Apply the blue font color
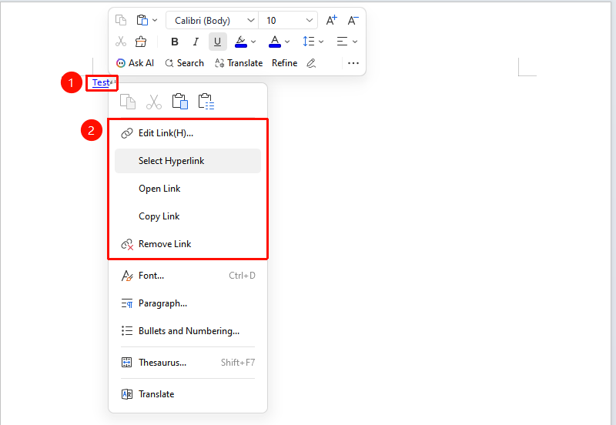 (x=275, y=42)
